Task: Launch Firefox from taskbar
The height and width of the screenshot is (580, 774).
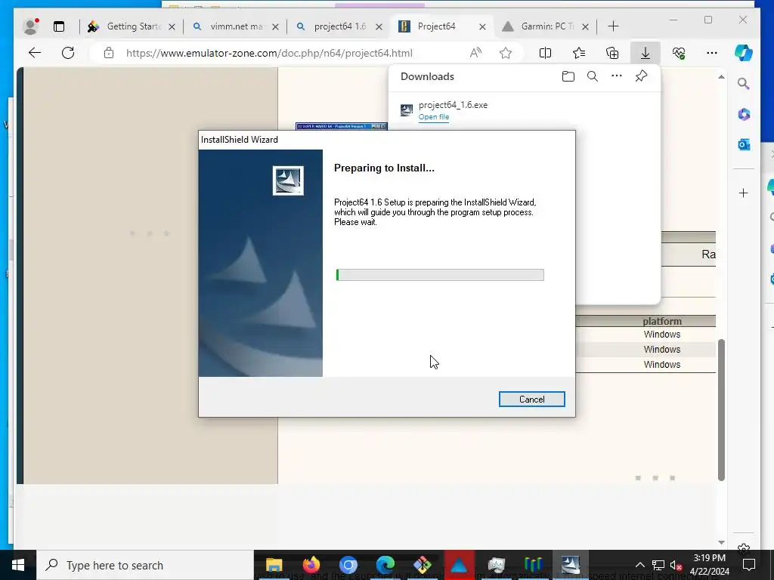Action: tap(311, 565)
